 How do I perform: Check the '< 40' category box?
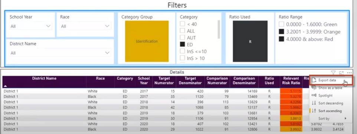point(182,24)
